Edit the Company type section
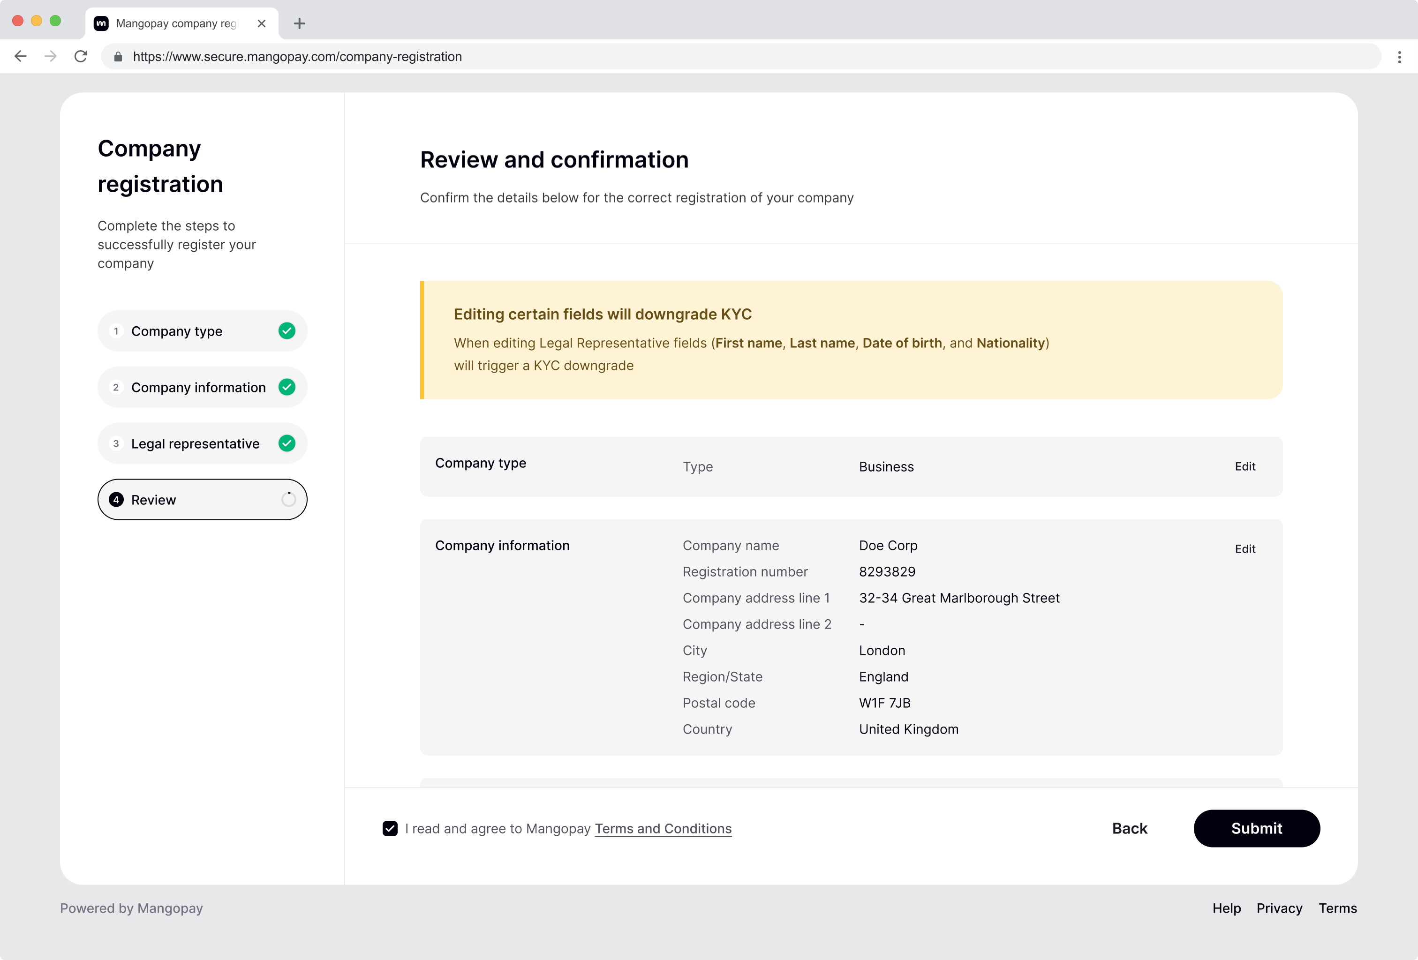Screen dimensions: 1418x960 1245,466
